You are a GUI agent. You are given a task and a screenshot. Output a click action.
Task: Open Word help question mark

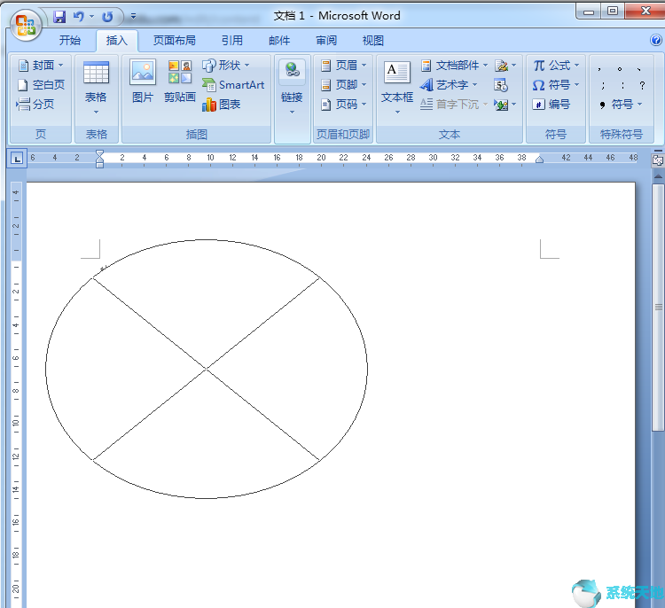click(x=655, y=40)
